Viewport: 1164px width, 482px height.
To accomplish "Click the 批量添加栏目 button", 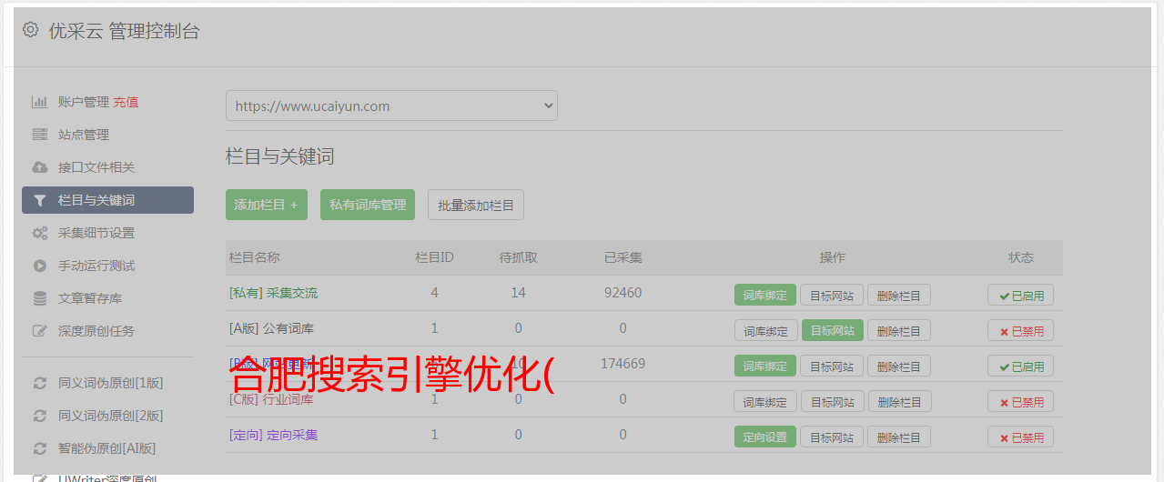I will pyautogui.click(x=476, y=205).
